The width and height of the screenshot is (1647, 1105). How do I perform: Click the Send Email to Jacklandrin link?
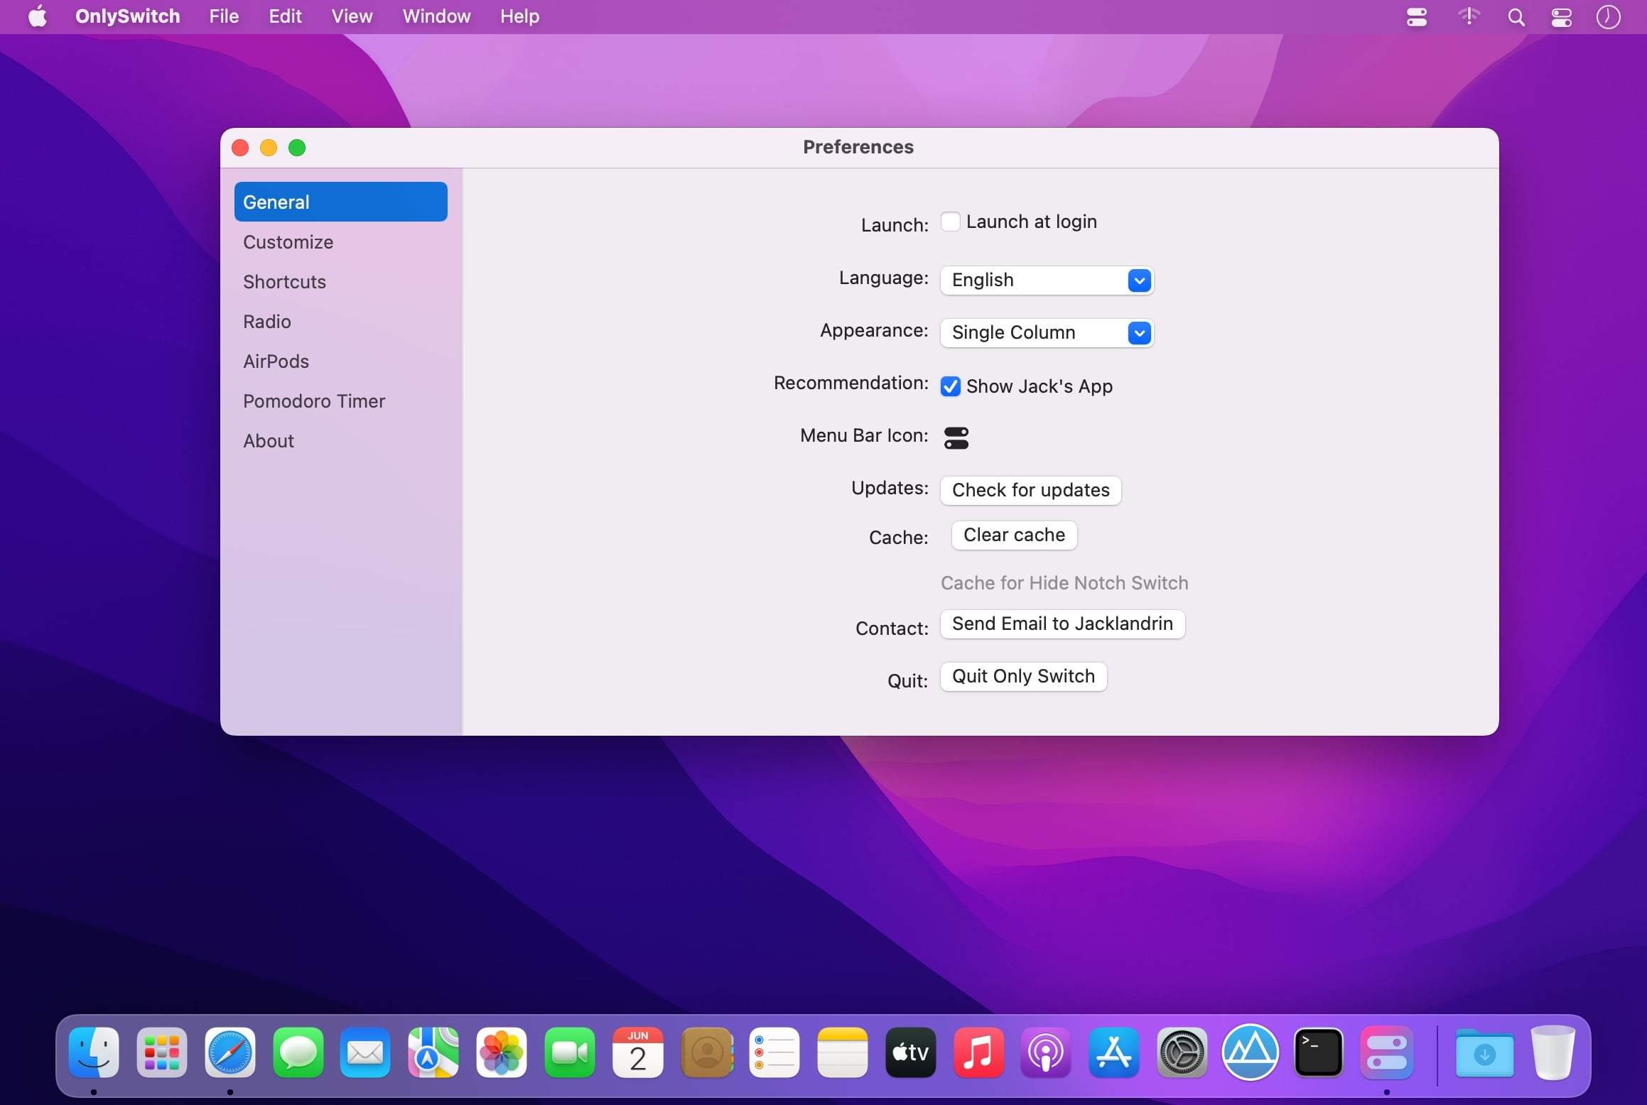click(1062, 623)
